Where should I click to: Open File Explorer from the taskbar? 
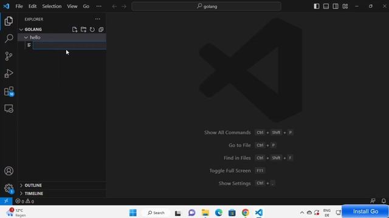[205, 213]
